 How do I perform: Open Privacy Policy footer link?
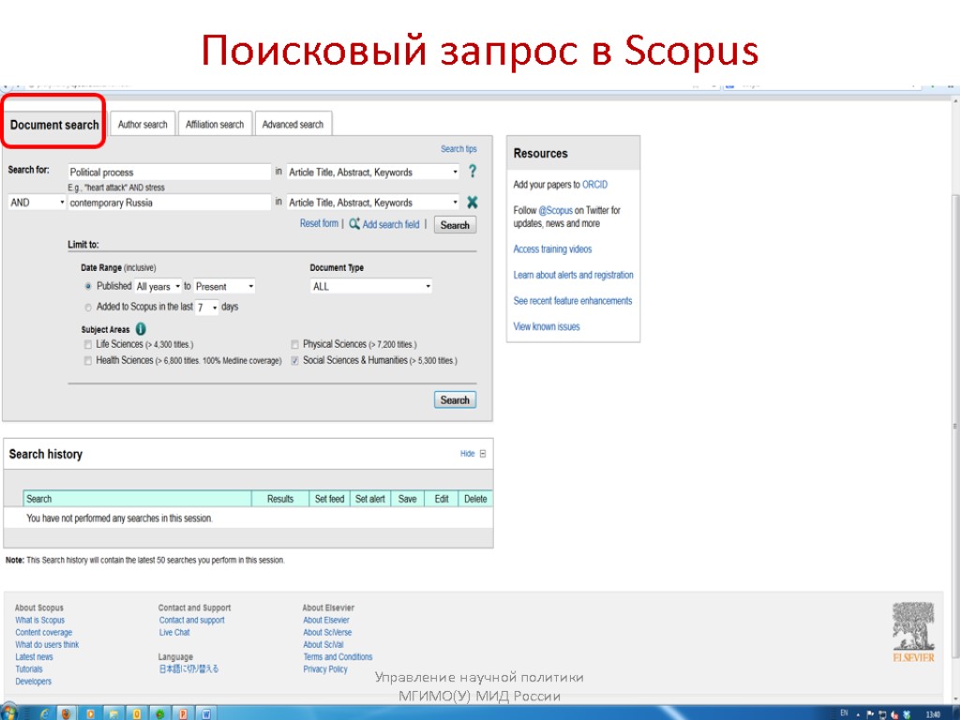pos(325,669)
